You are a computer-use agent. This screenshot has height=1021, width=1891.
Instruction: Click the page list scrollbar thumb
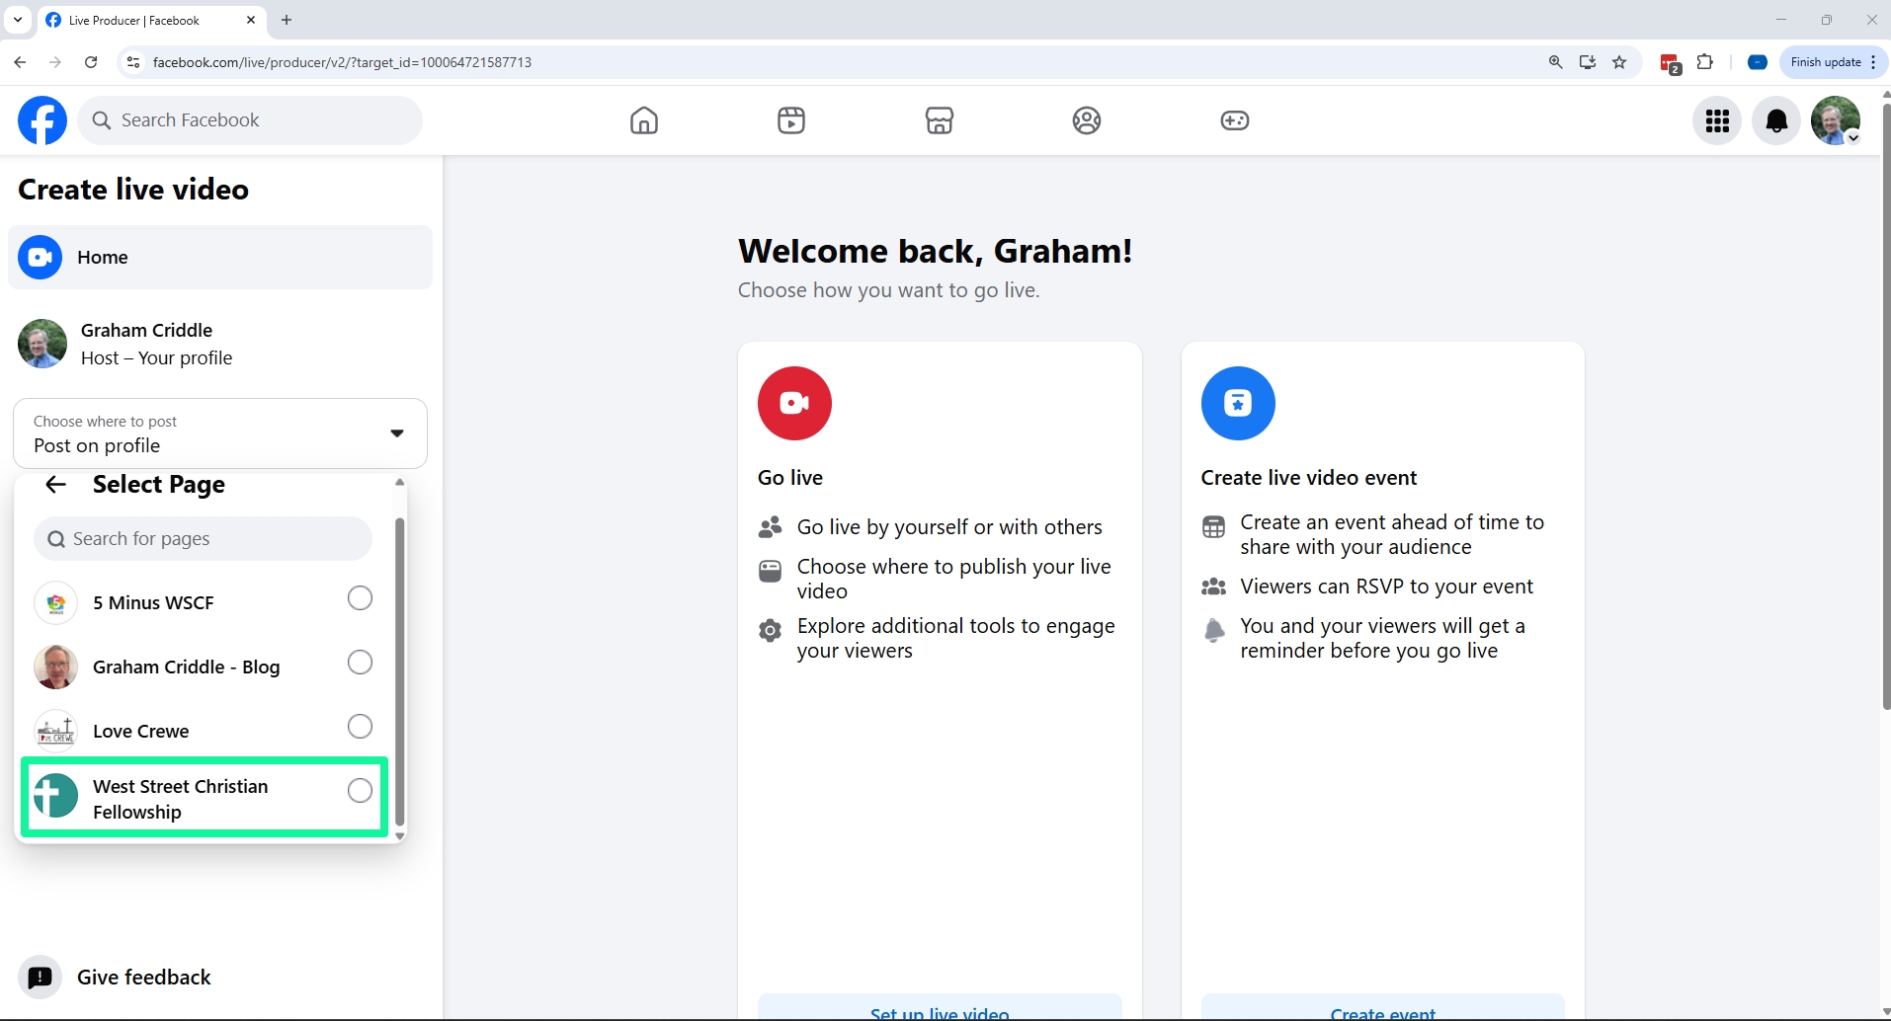click(399, 671)
